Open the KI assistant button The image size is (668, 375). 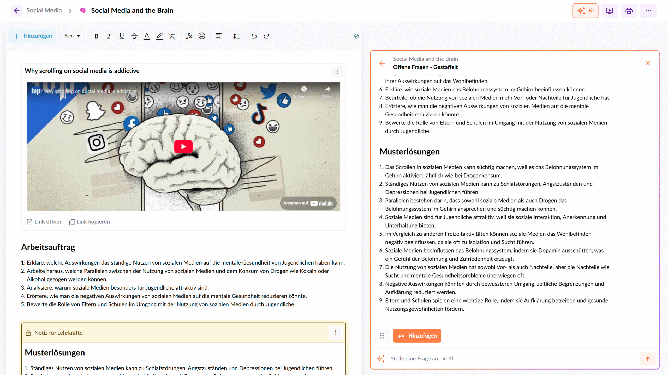pos(585,11)
